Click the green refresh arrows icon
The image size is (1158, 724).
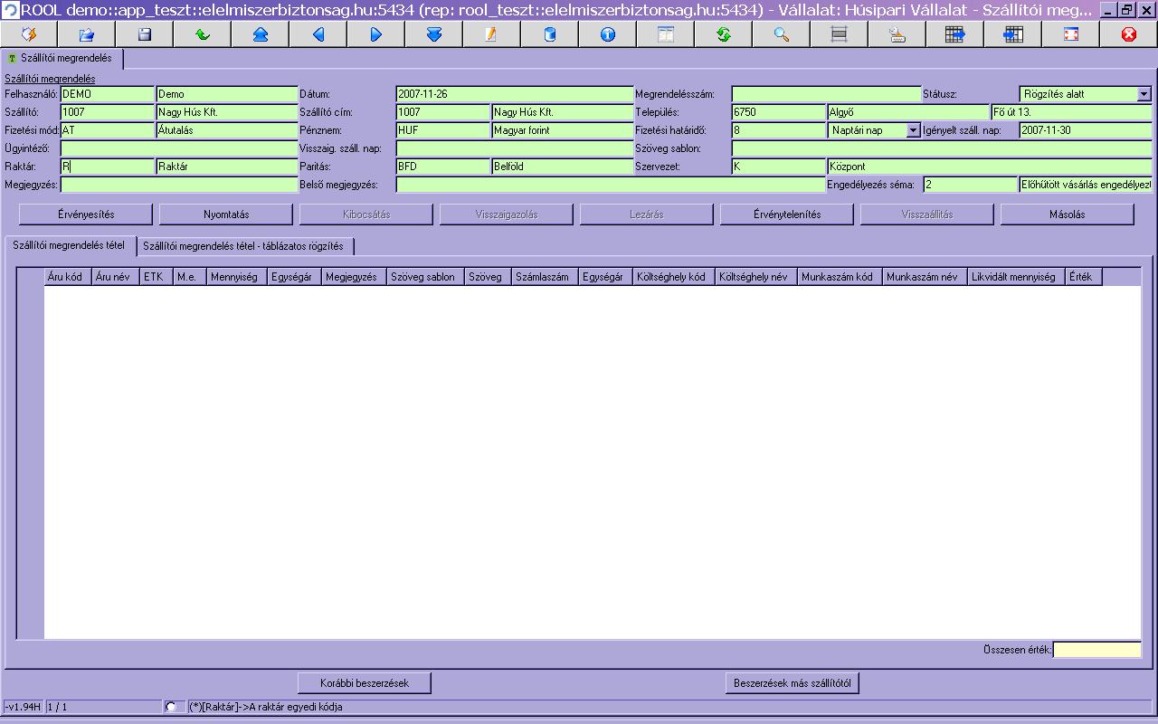tap(723, 34)
